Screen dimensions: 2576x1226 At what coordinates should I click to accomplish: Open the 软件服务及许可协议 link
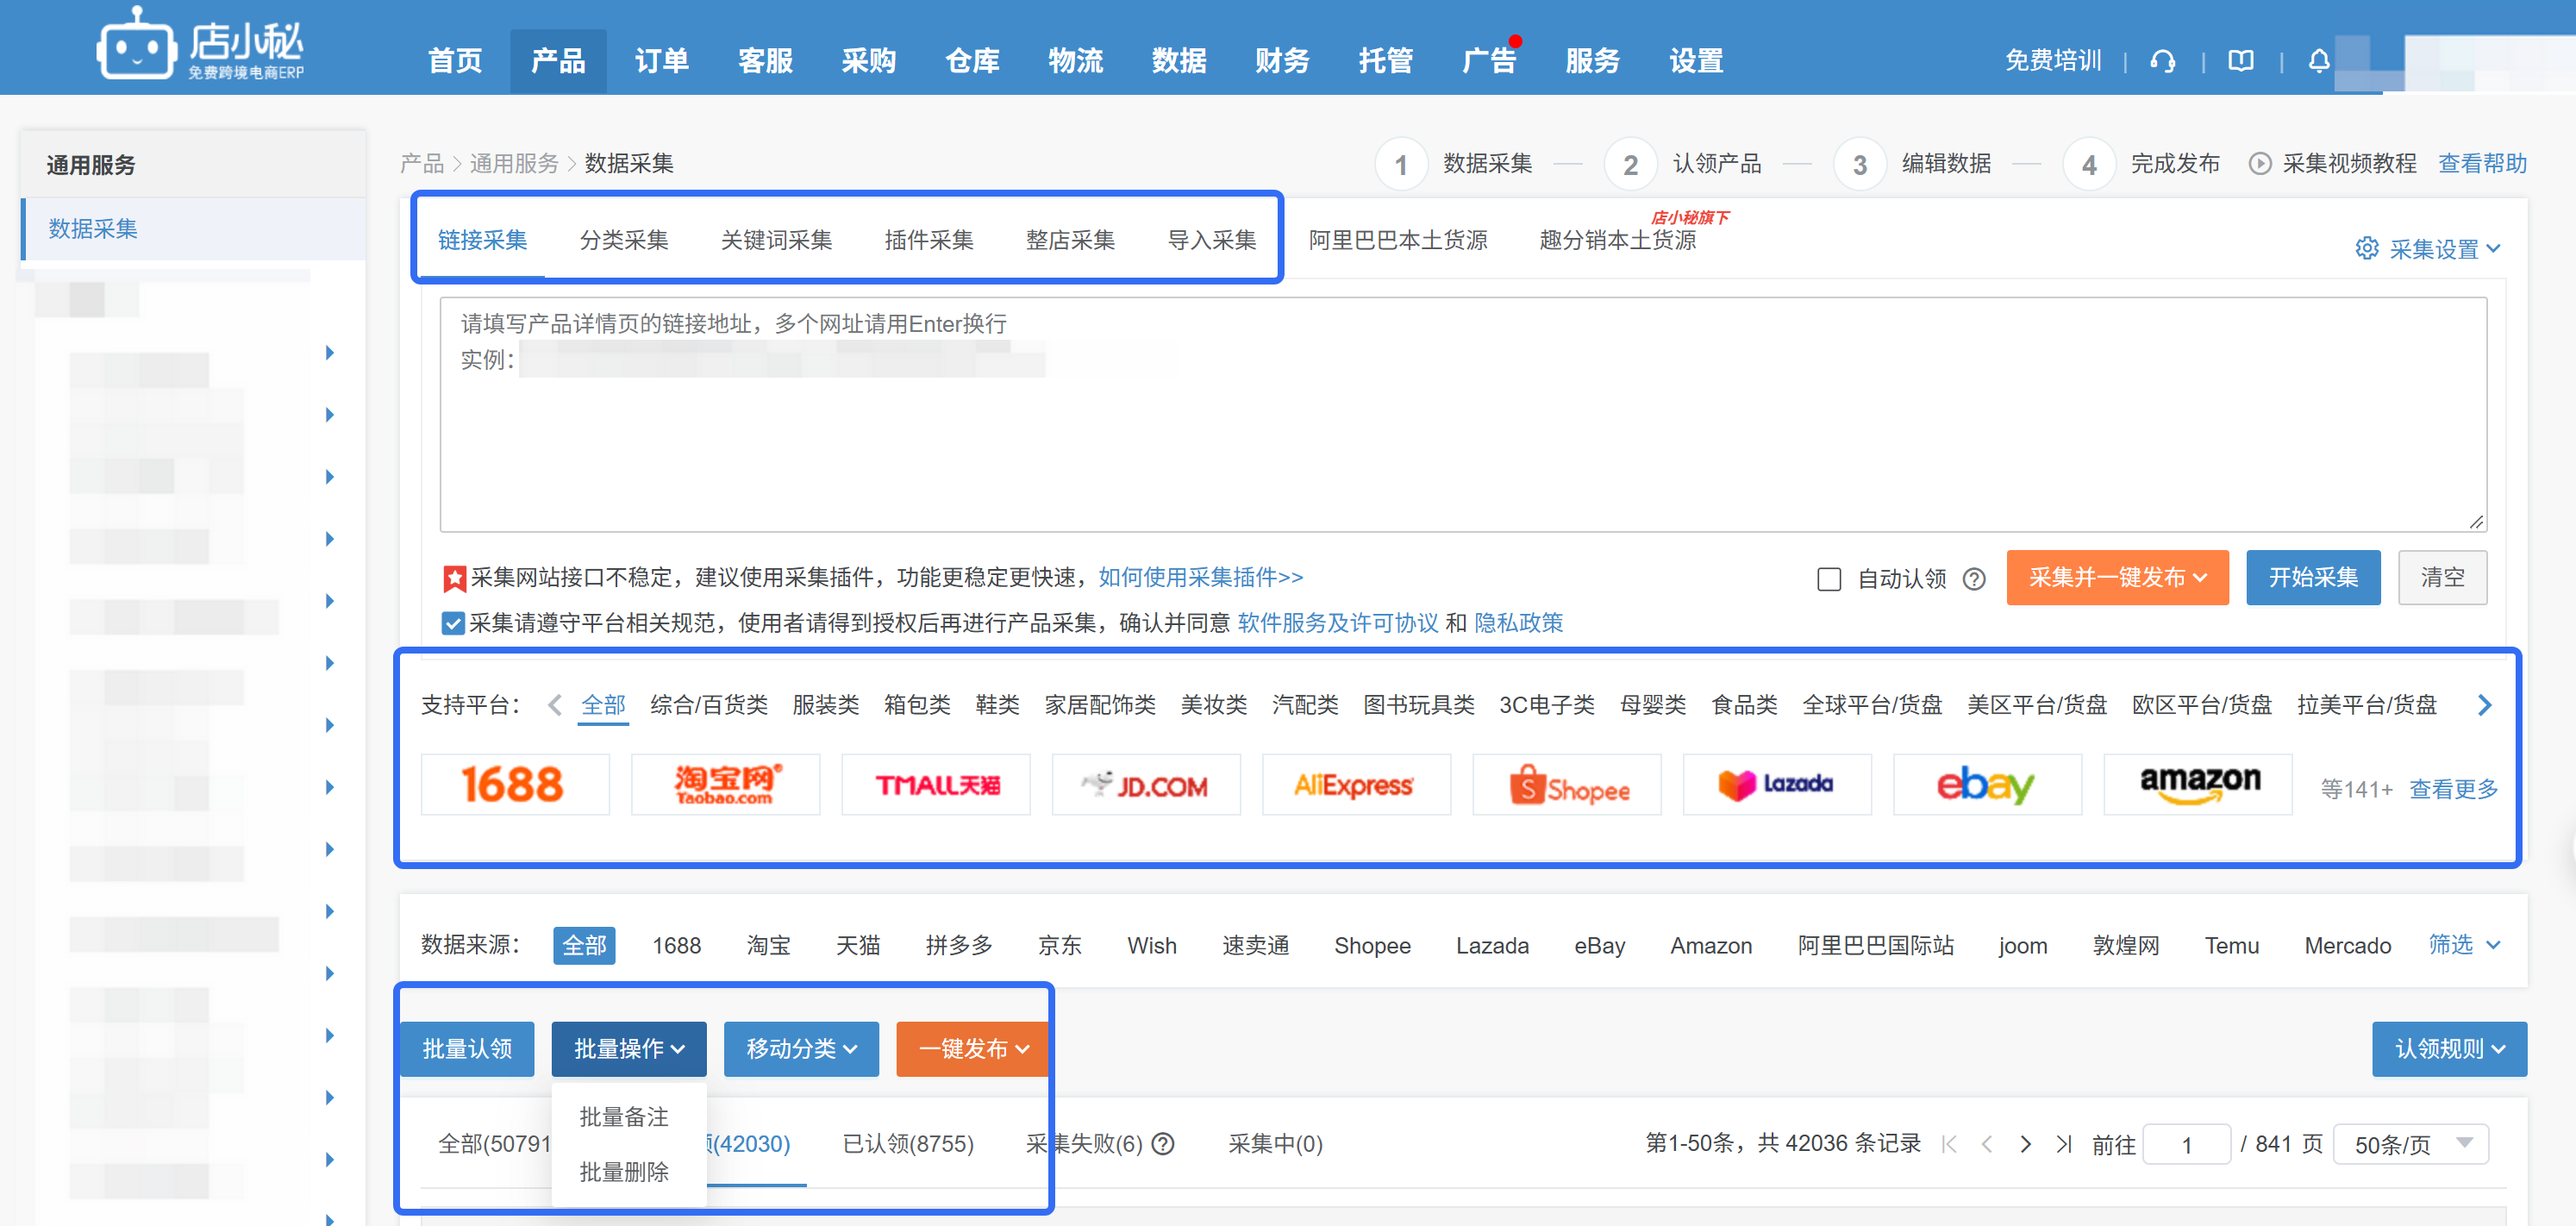click(x=1337, y=623)
